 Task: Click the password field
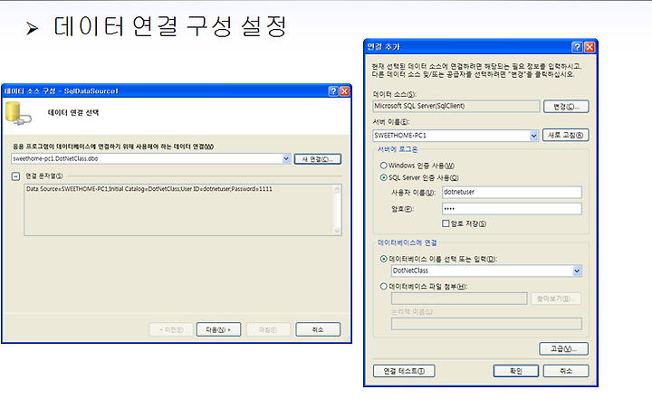click(512, 209)
